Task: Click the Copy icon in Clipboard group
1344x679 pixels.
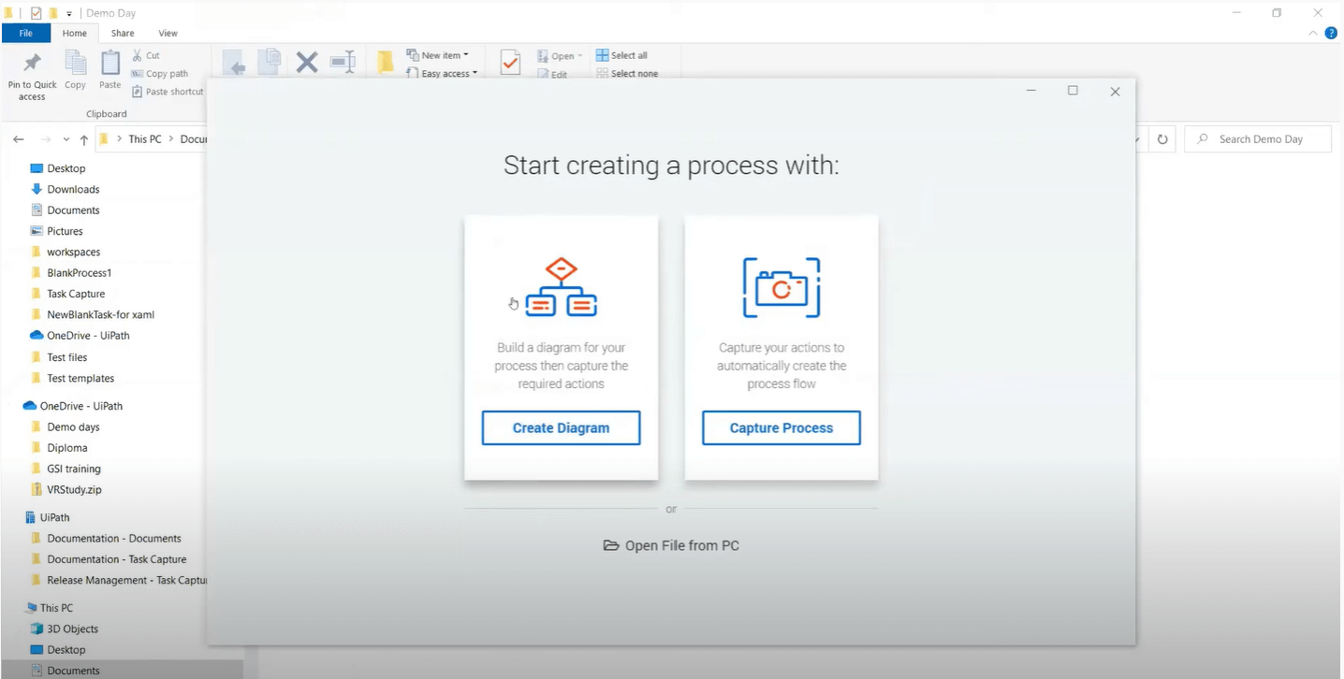Action: [75, 63]
